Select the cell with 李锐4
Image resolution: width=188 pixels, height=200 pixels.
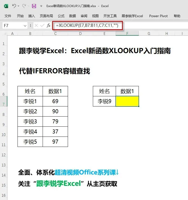click(30, 132)
